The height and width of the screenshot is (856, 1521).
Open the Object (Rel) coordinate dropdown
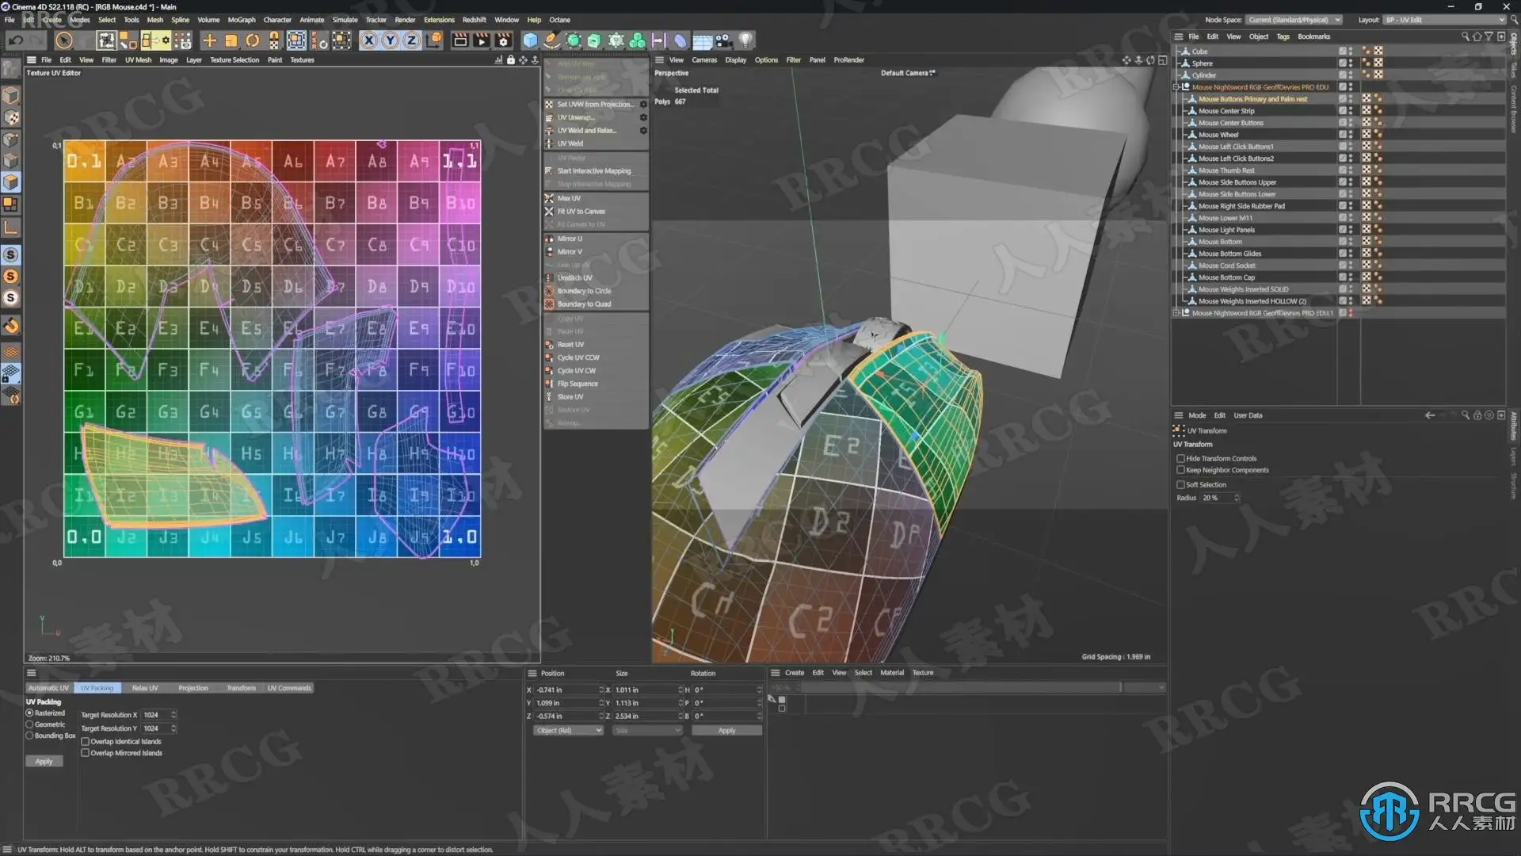pyautogui.click(x=568, y=731)
